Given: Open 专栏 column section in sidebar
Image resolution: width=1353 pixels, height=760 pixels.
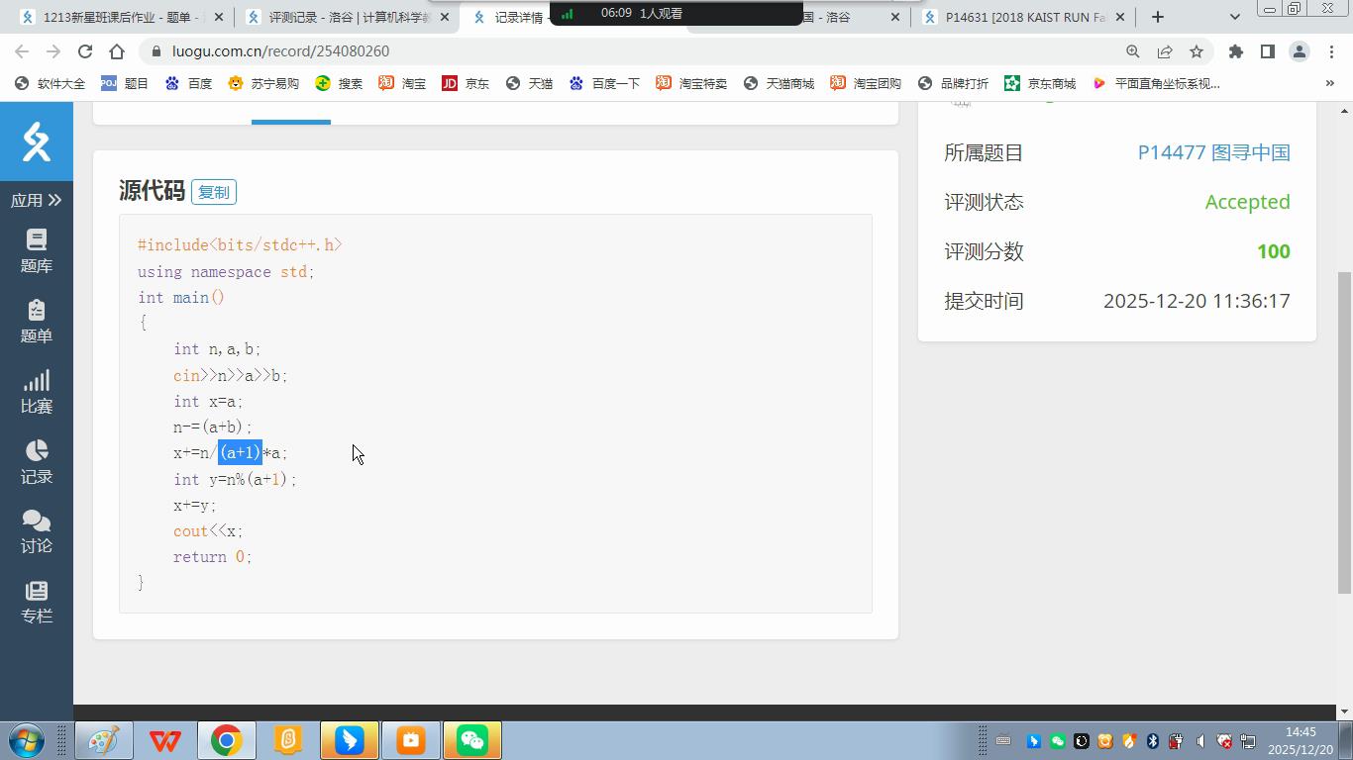Looking at the screenshot, I should 37,602.
